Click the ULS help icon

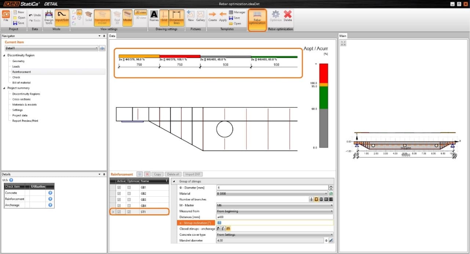[11, 180]
